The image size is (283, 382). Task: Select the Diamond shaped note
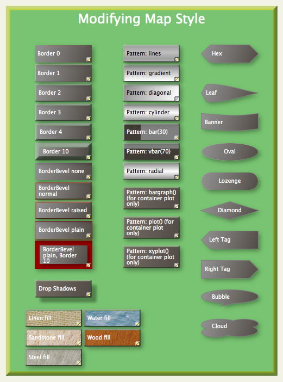click(x=230, y=210)
